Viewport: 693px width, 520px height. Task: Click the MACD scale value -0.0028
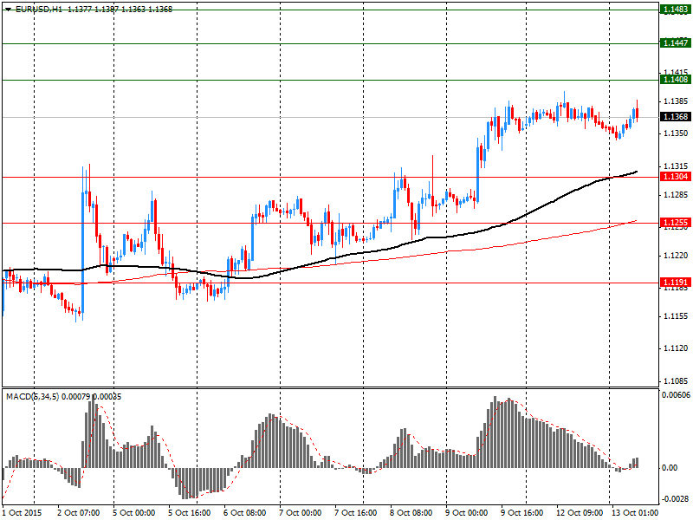click(x=676, y=499)
